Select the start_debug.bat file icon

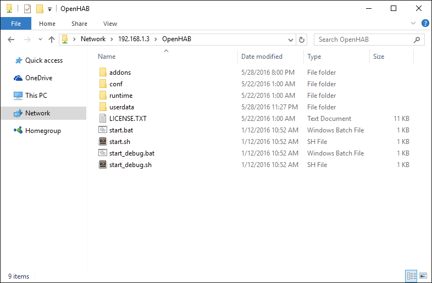tap(103, 153)
